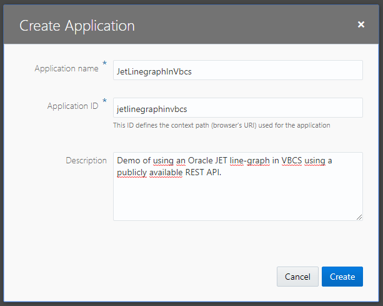The height and width of the screenshot is (306, 383).
Task: Click the Application ID label
Action: (72, 106)
